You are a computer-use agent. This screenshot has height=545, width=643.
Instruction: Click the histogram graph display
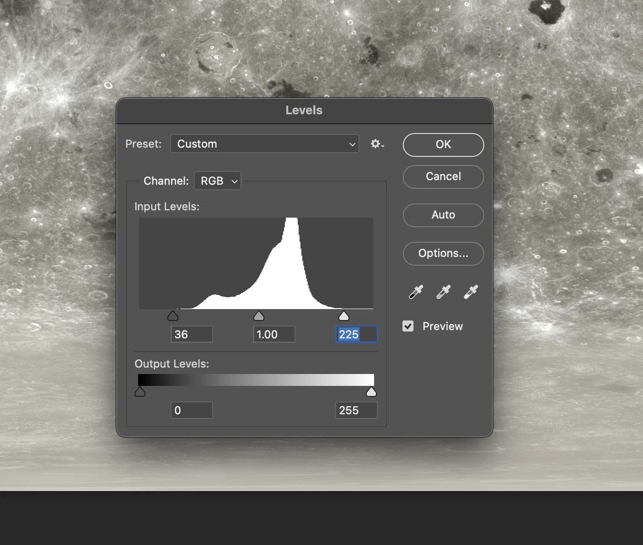click(x=256, y=263)
